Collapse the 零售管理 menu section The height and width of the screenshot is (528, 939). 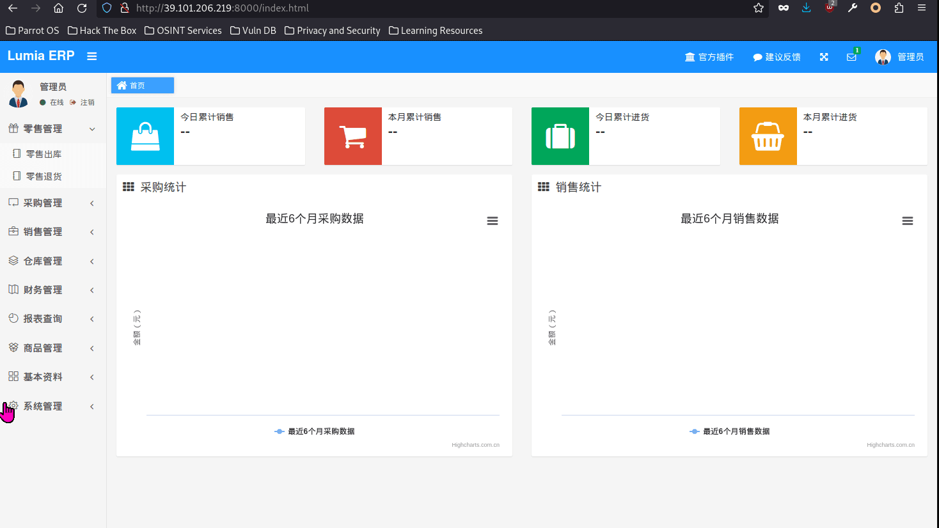(52, 129)
